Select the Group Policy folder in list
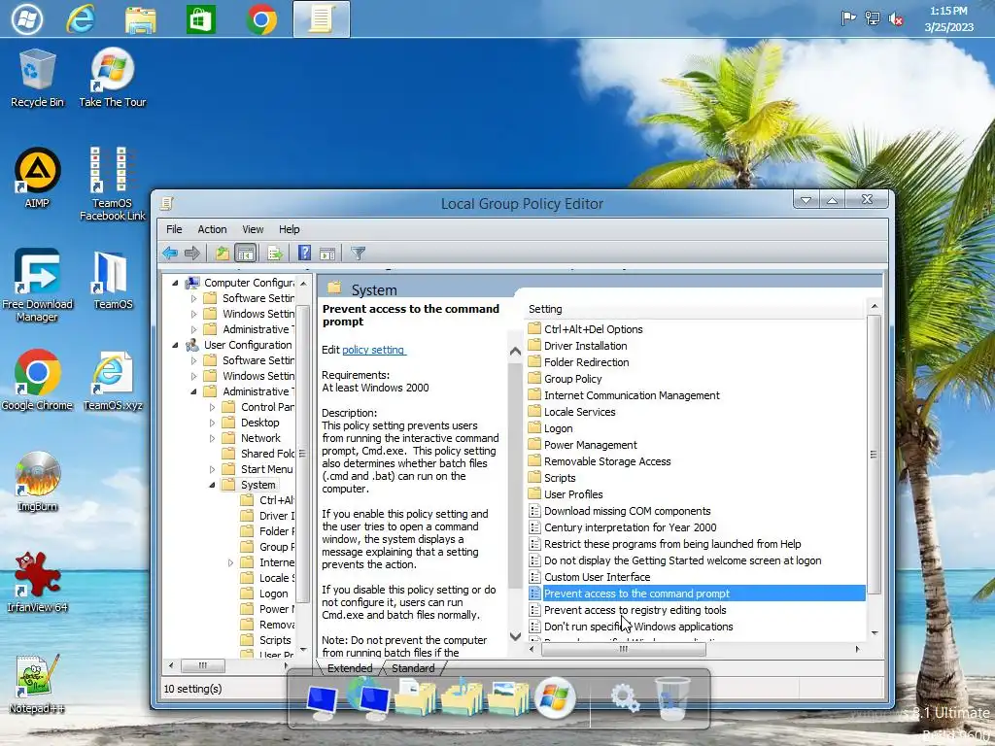 (572, 379)
